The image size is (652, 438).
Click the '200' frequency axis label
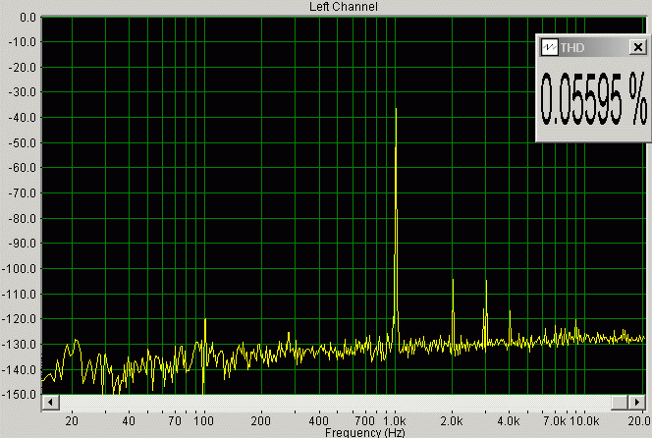click(x=261, y=421)
